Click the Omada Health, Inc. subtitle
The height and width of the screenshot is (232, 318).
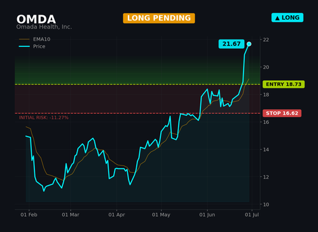point(44,27)
